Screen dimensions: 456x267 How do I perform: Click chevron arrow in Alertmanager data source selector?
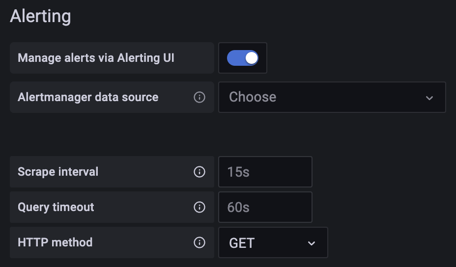pos(429,98)
